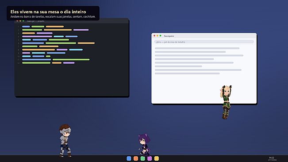This screenshot has width=288, height=162.
Task: Click line number 12 in the code editor gutter
Action: tap(19, 63)
